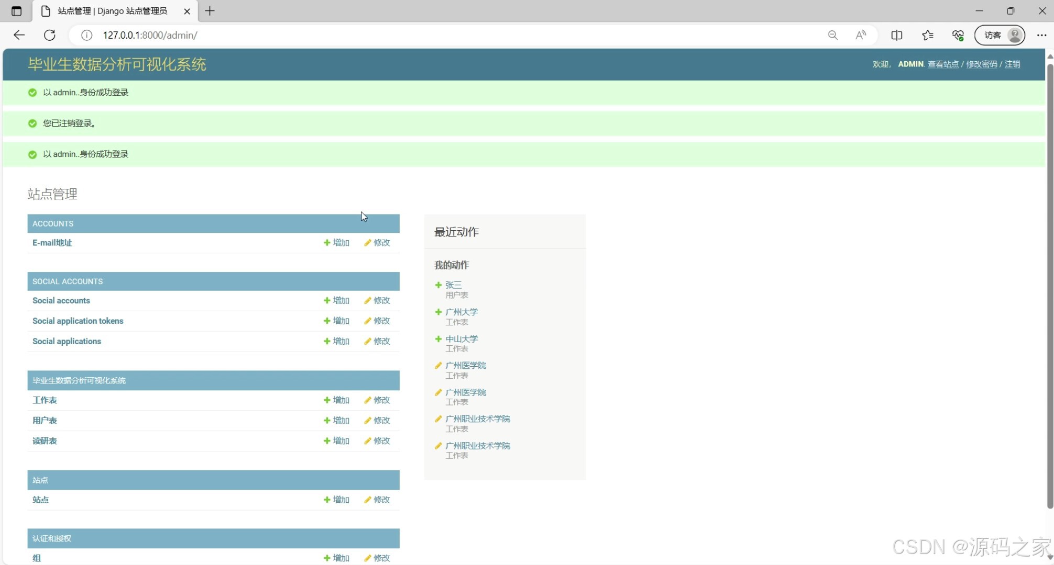Open a new browser tab
The width and height of the screenshot is (1054, 565).
pyautogui.click(x=210, y=11)
